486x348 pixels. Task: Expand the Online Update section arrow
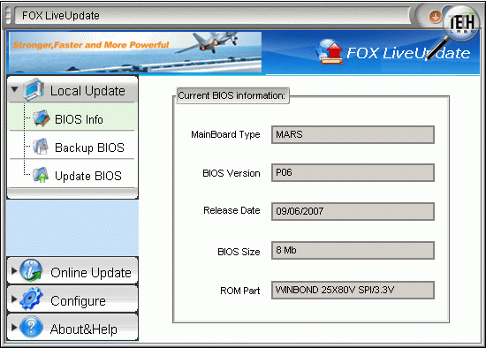pyautogui.click(x=14, y=270)
